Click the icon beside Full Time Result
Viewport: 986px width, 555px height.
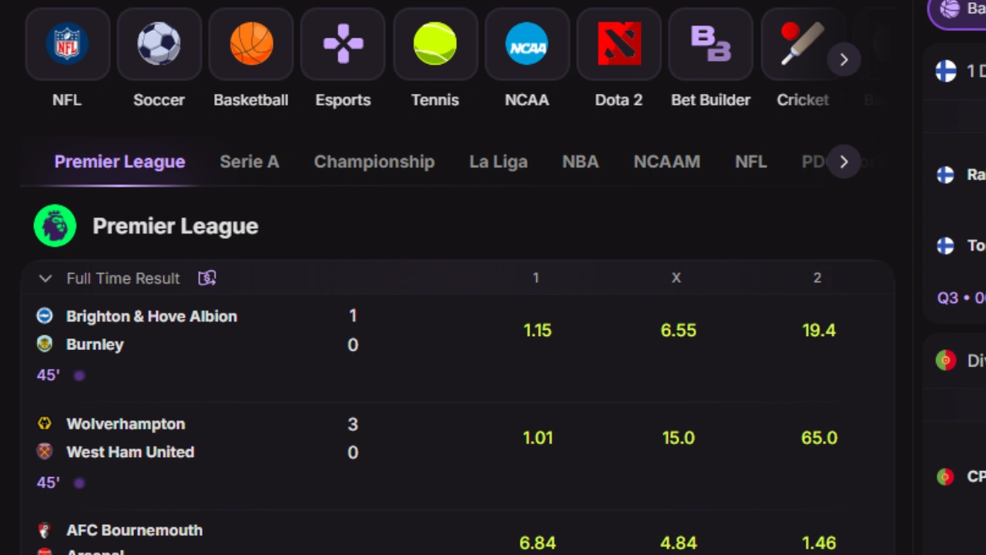point(207,278)
